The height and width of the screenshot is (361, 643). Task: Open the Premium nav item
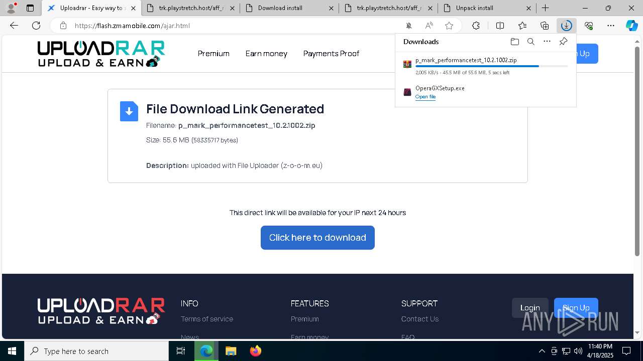point(213,54)
